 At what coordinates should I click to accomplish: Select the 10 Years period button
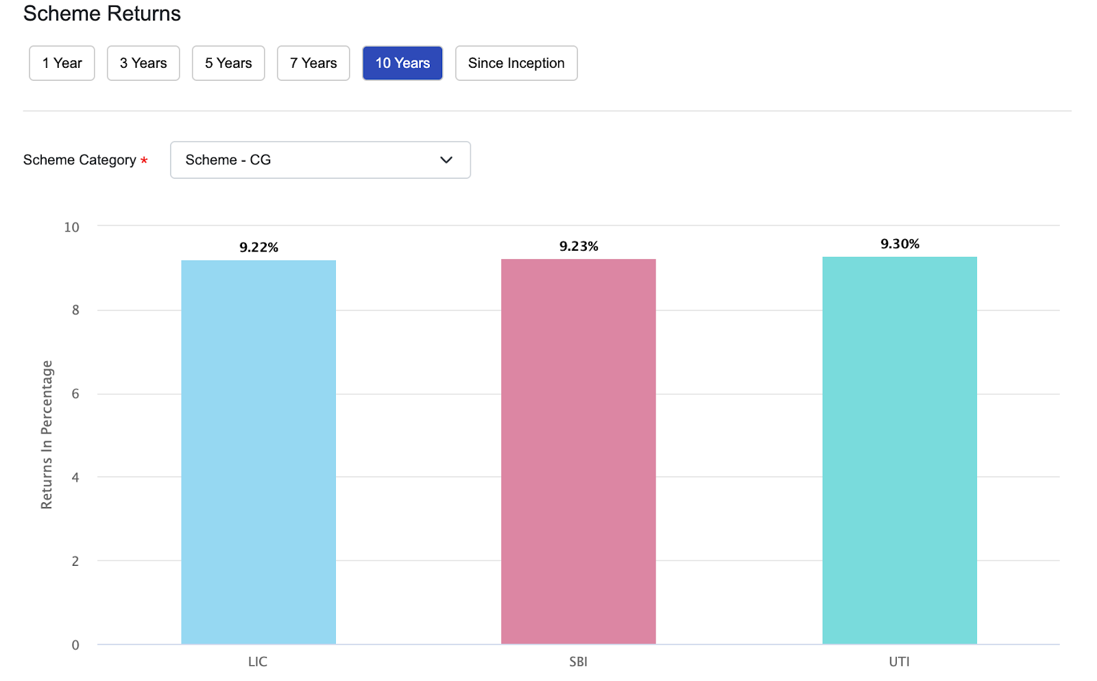402,63
